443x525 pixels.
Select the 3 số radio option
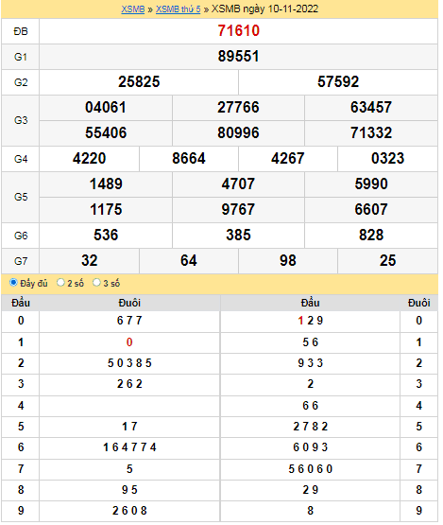tap(96, 283)
